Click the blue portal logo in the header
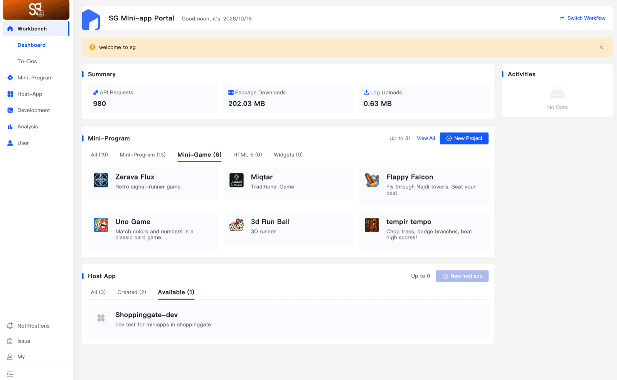Image resolution: width=617 pixels, height=380 pixels. tap(91, 20)
